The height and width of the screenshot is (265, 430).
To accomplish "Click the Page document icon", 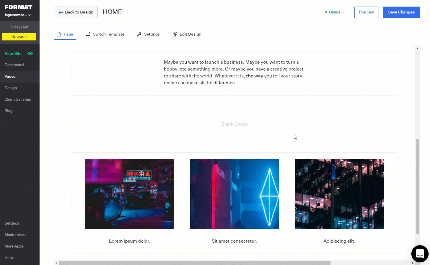I will click(58, 34).
